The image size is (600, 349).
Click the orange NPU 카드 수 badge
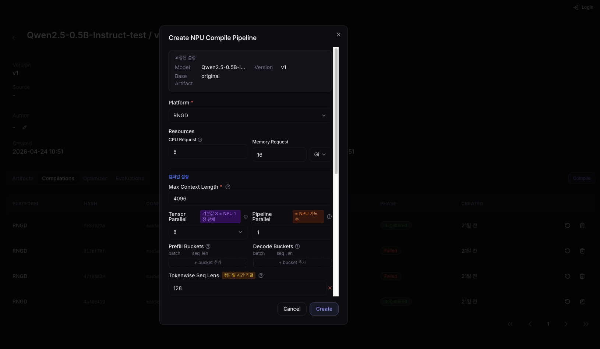click(308, 217)
